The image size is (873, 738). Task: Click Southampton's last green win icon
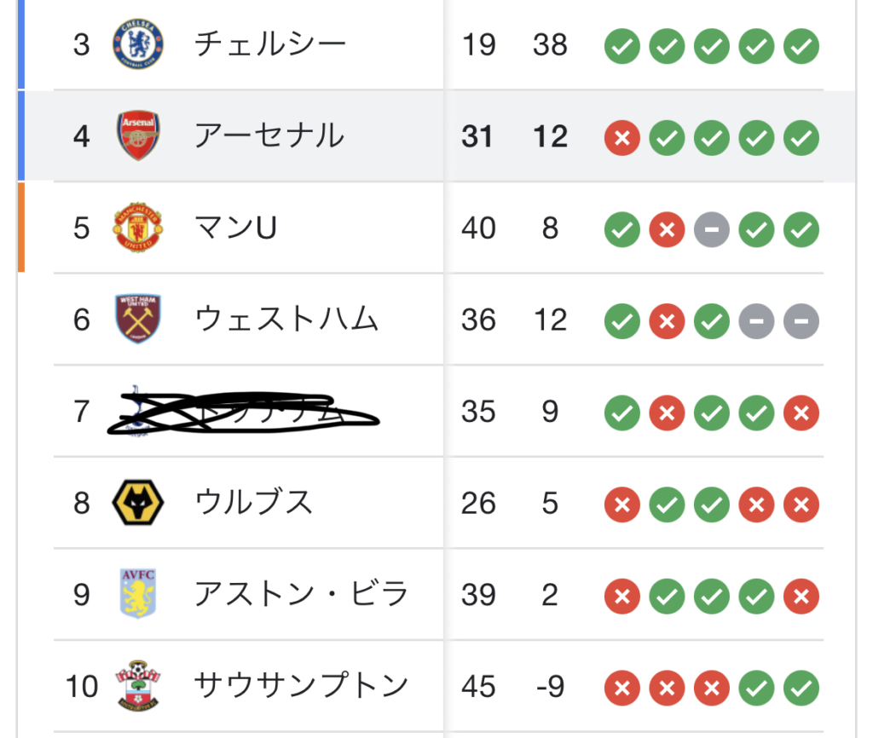pyautogui.click(x=801, y=688)
